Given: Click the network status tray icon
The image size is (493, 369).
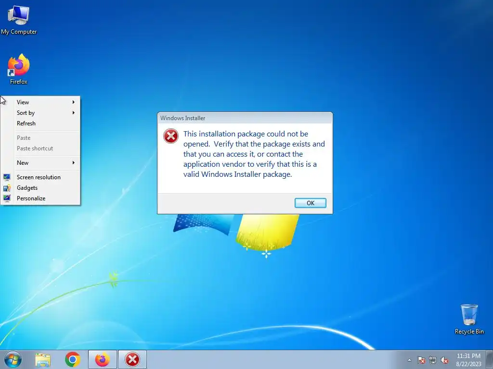Looking at the screenshot, I should click(433, 360).
